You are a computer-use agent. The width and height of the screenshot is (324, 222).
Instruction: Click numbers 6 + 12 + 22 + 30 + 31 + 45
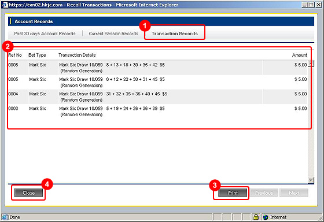point(132,79)
